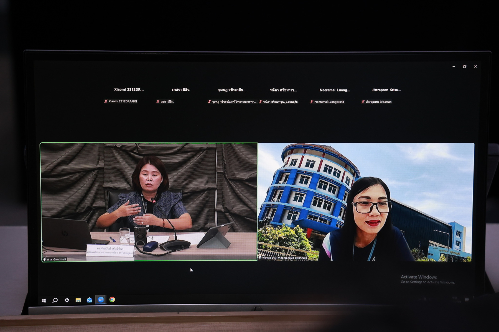The width and height of the screenshot is (499, 332).
Task: Open Outlook mail icon in taskbar
Action: tap(90, 300)
